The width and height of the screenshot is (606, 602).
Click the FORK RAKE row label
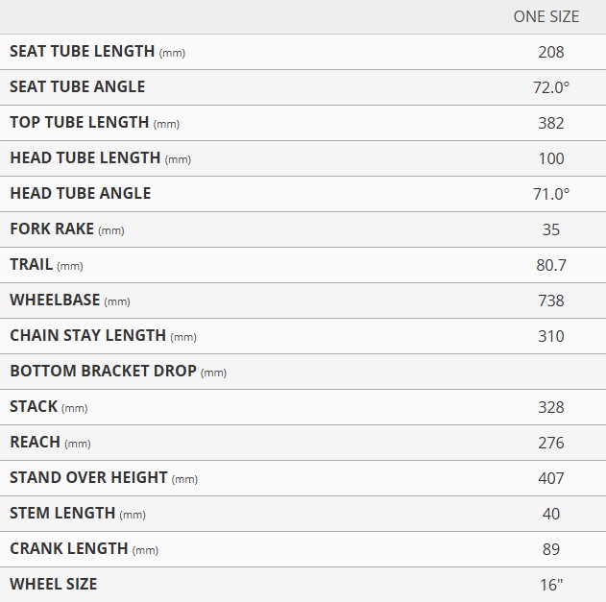click(66, 229)
